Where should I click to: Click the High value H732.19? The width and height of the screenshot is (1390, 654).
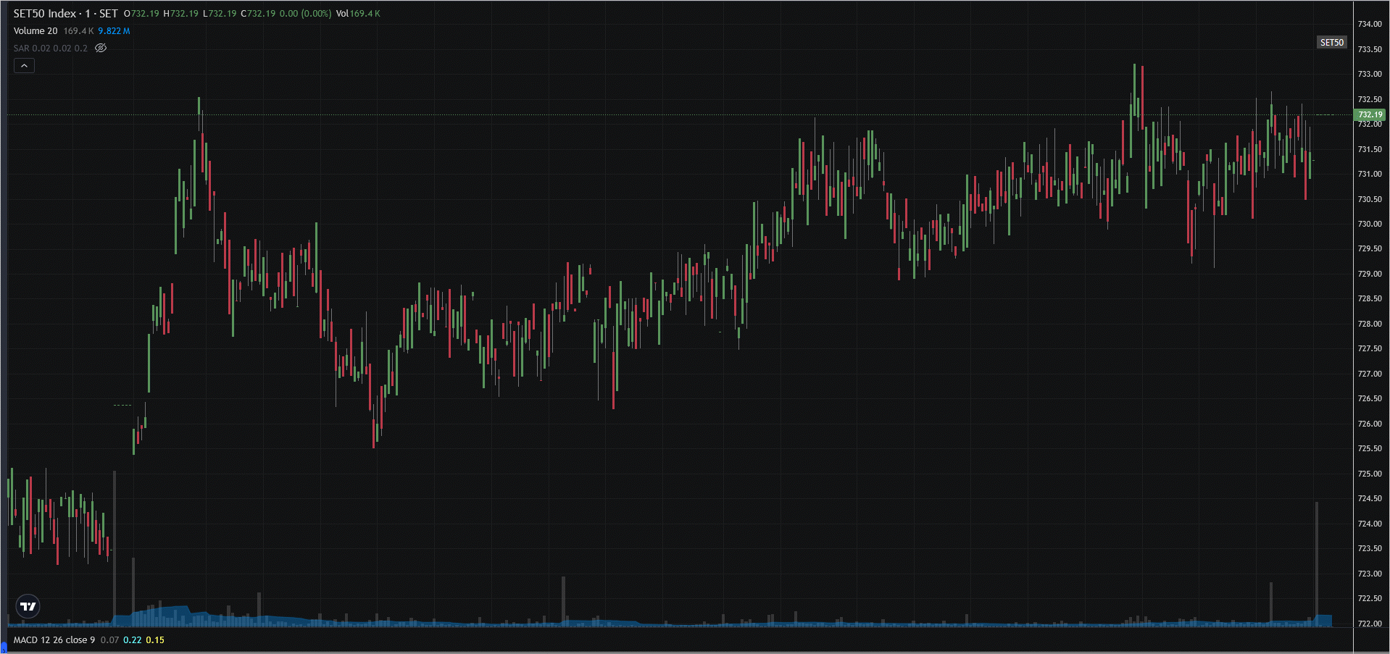(x=180, y=14)
